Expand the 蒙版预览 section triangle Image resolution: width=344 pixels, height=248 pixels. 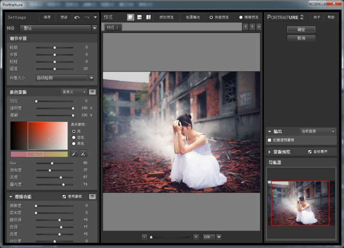click(269, 152)
